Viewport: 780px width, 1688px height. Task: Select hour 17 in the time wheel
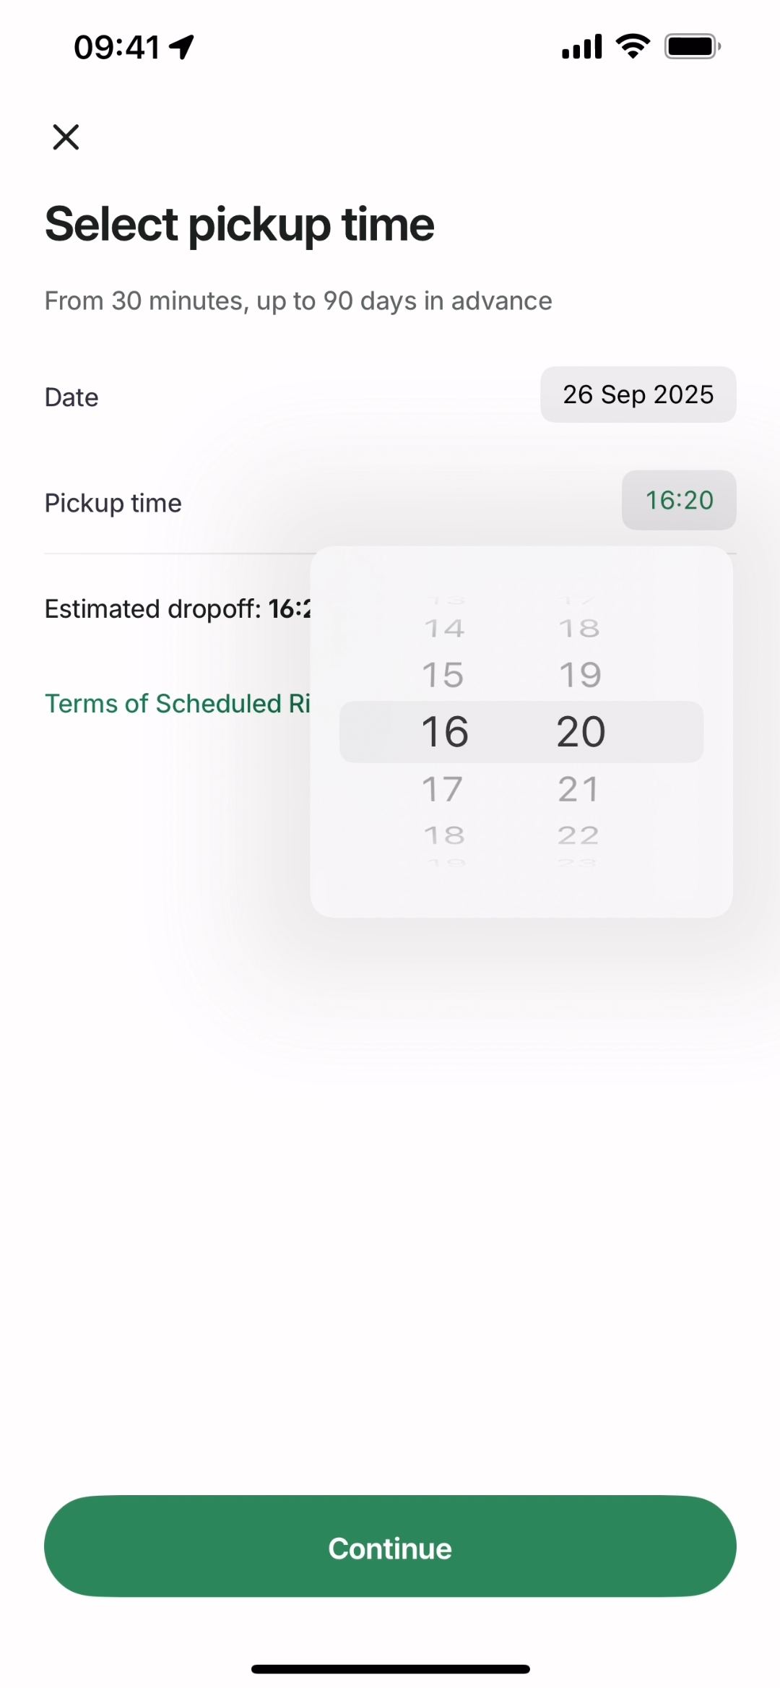pos(443,788)
